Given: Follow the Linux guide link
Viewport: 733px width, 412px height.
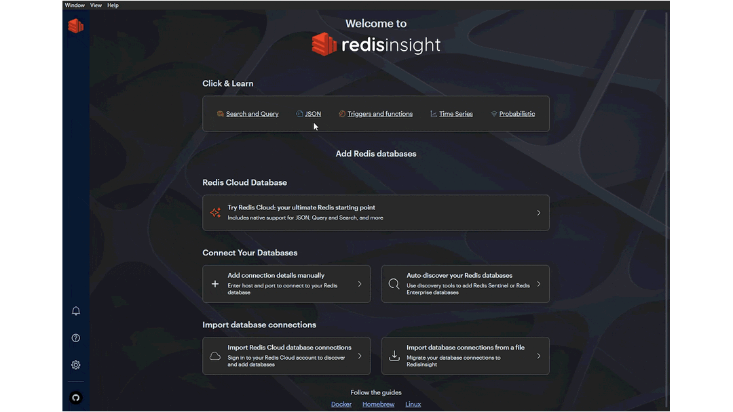Looking at the screenshot, I should [x=413, y=404].
